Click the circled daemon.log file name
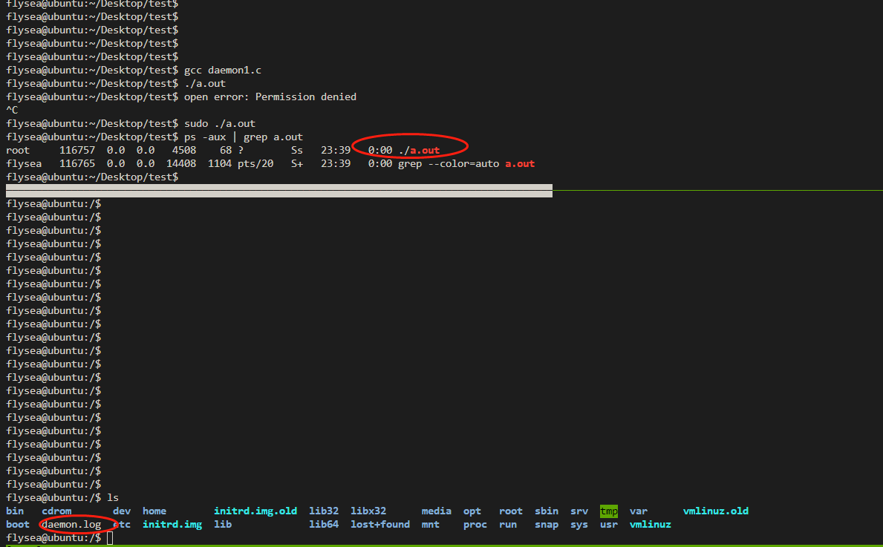The width and height of the screenshot is (883, 547). (x=72, y=524)
